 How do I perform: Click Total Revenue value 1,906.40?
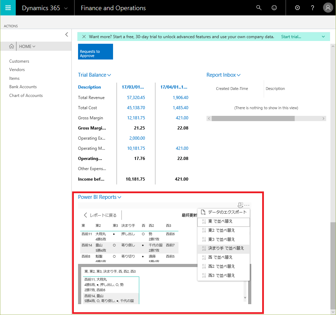pos(181,98)
